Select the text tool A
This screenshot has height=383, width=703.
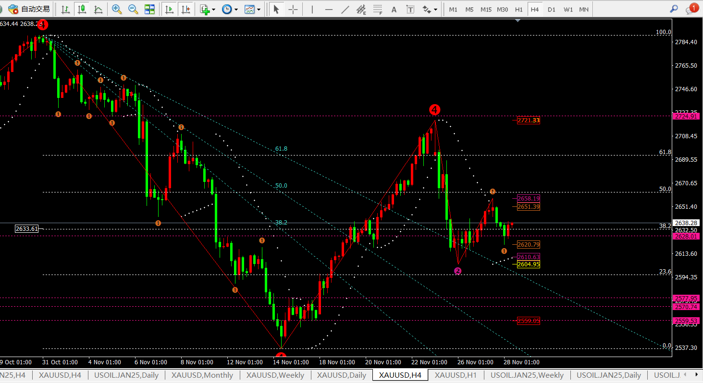coord(394,9)
